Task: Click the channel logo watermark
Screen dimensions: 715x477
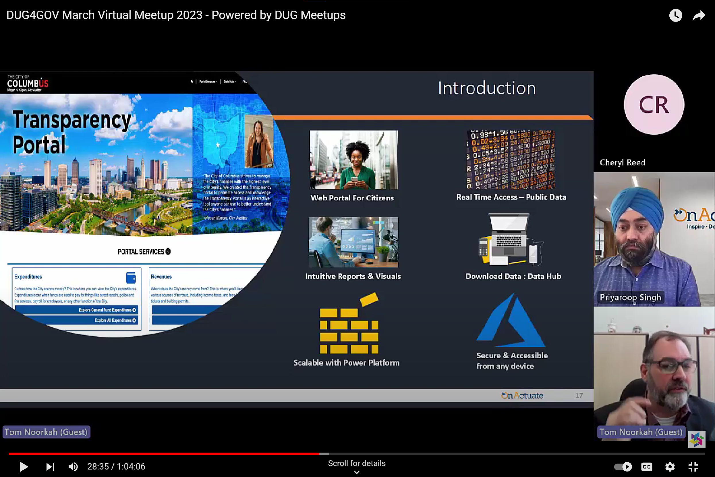Action: [696, 440]
